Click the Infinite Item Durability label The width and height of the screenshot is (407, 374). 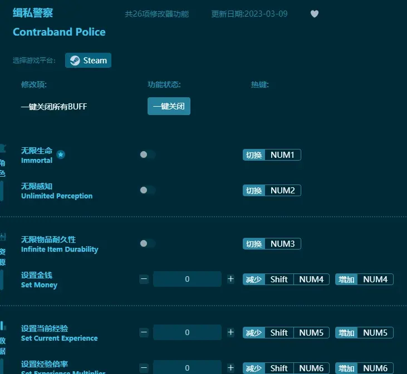(60, 249)
